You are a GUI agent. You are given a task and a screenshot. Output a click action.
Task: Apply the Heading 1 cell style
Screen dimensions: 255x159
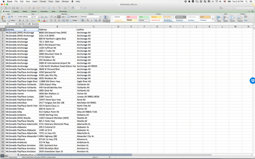(x=168, y=20)
